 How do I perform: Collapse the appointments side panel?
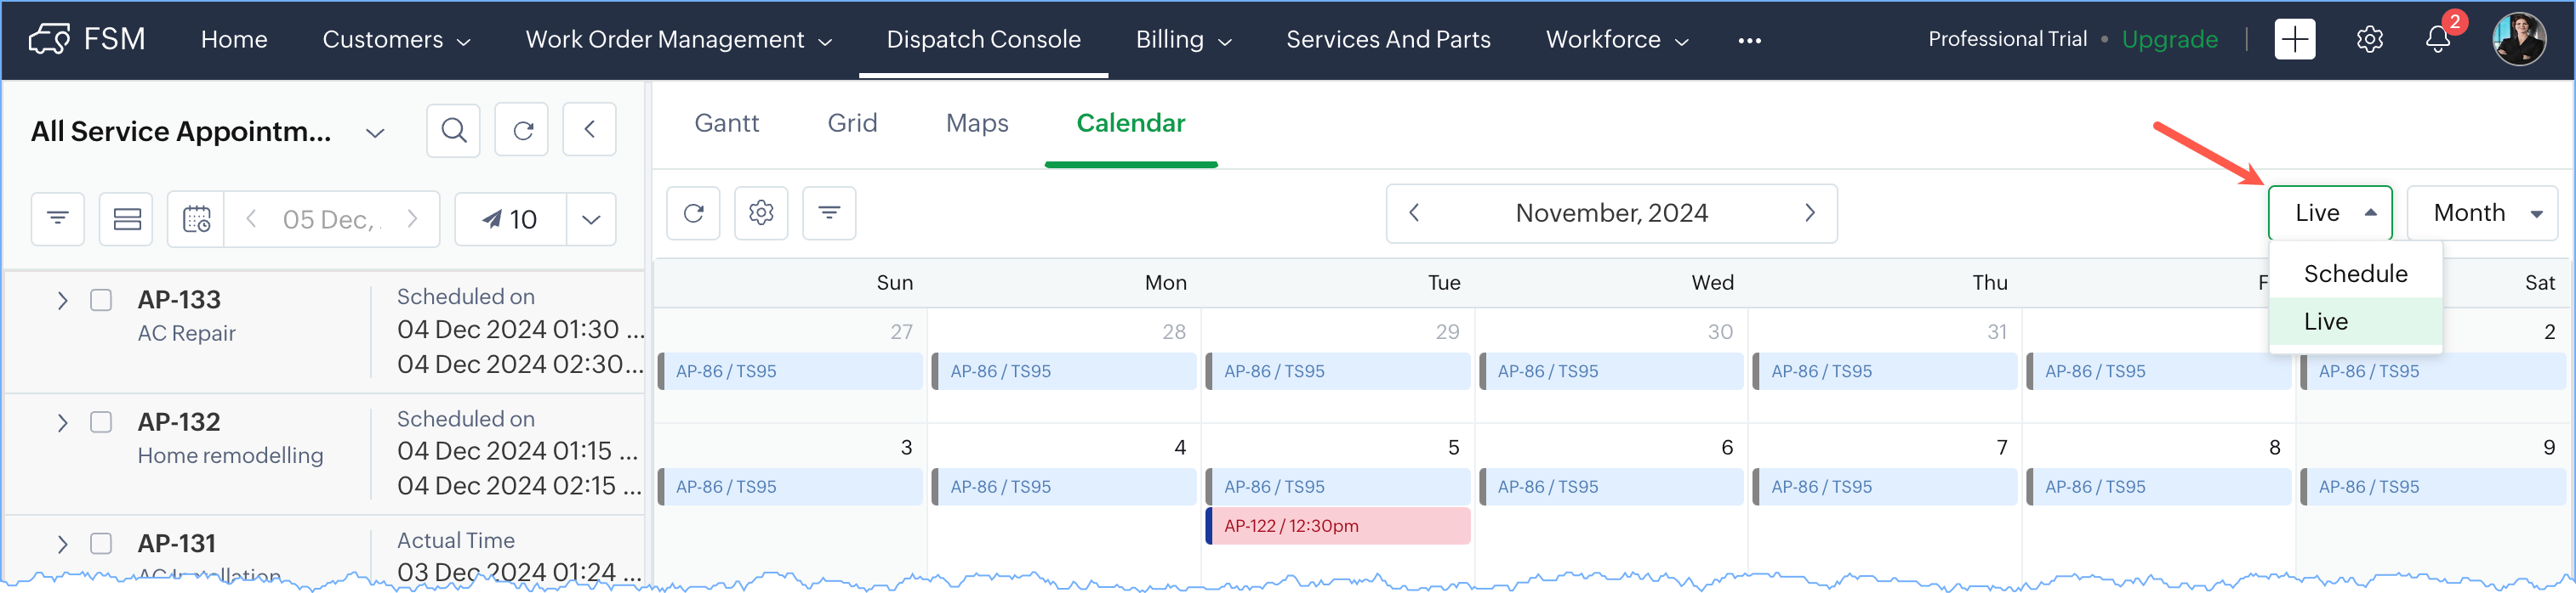(589, 130)
